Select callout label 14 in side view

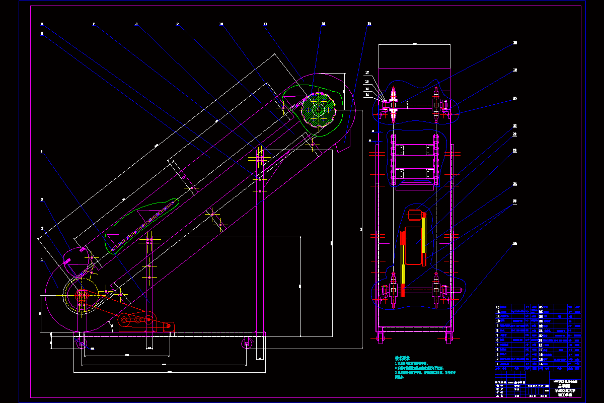367,94
